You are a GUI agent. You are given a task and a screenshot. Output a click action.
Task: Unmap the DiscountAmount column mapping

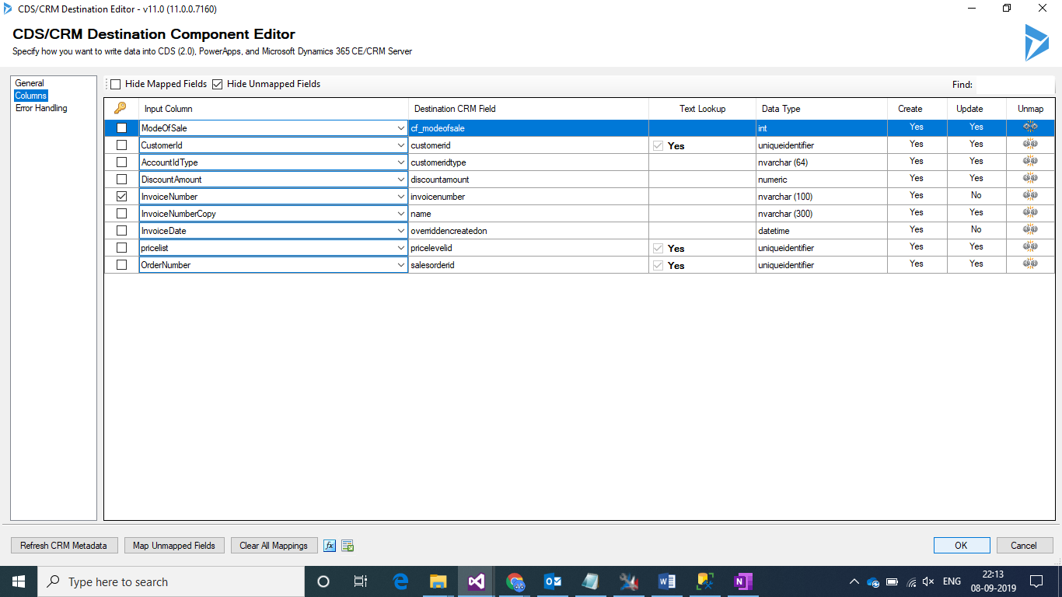click(1030, 178)
